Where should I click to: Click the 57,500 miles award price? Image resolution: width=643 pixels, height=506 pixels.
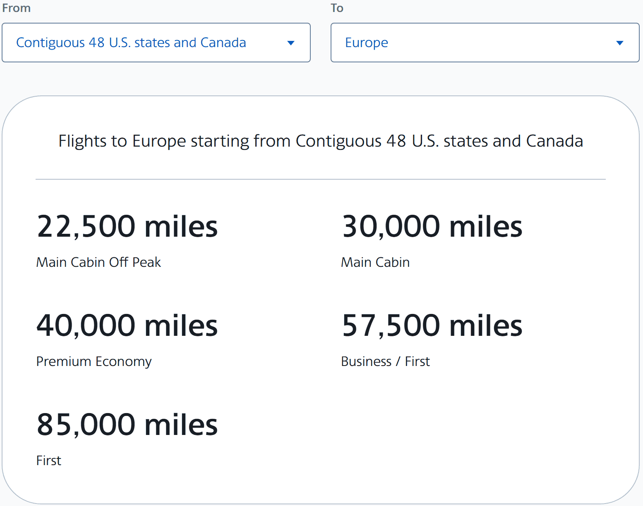click(x=432, y=325)
